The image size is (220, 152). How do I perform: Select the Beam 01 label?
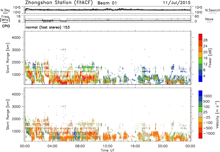(x=107, y=3)
